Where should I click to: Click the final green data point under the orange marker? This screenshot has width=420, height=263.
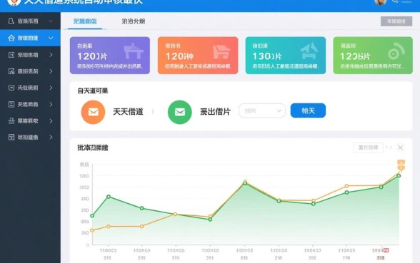399,176
